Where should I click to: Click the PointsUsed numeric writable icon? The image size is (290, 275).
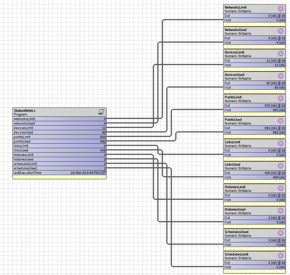click(x=280, y=121)
